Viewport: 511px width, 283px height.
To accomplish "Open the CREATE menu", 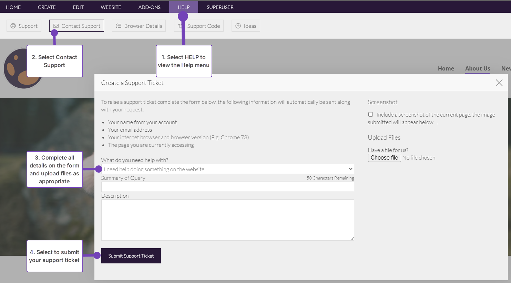I will 47,7.
